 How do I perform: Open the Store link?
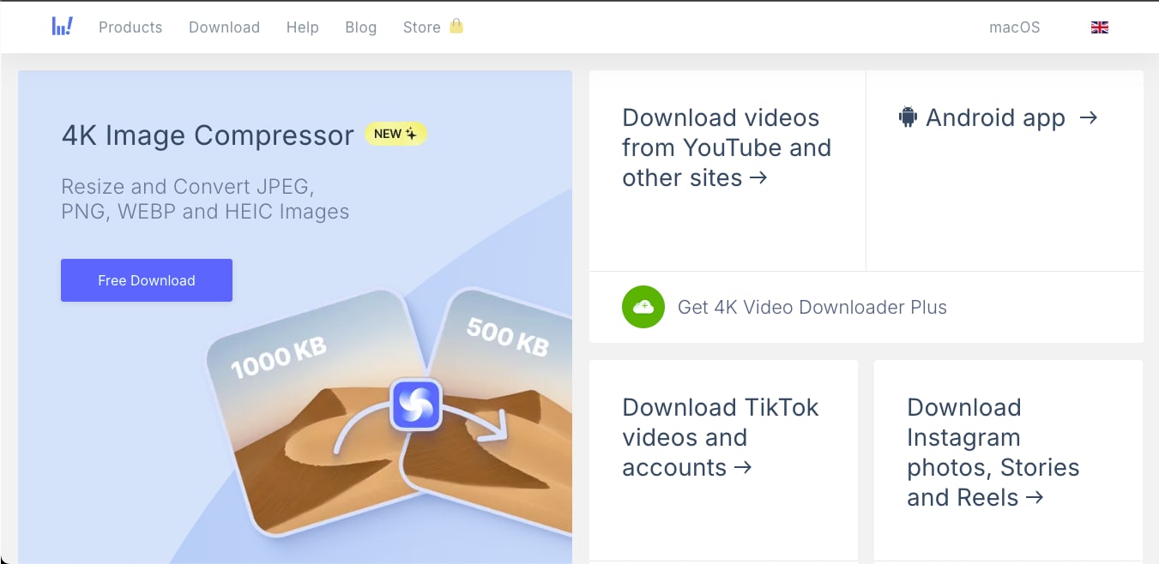(421, 27)
